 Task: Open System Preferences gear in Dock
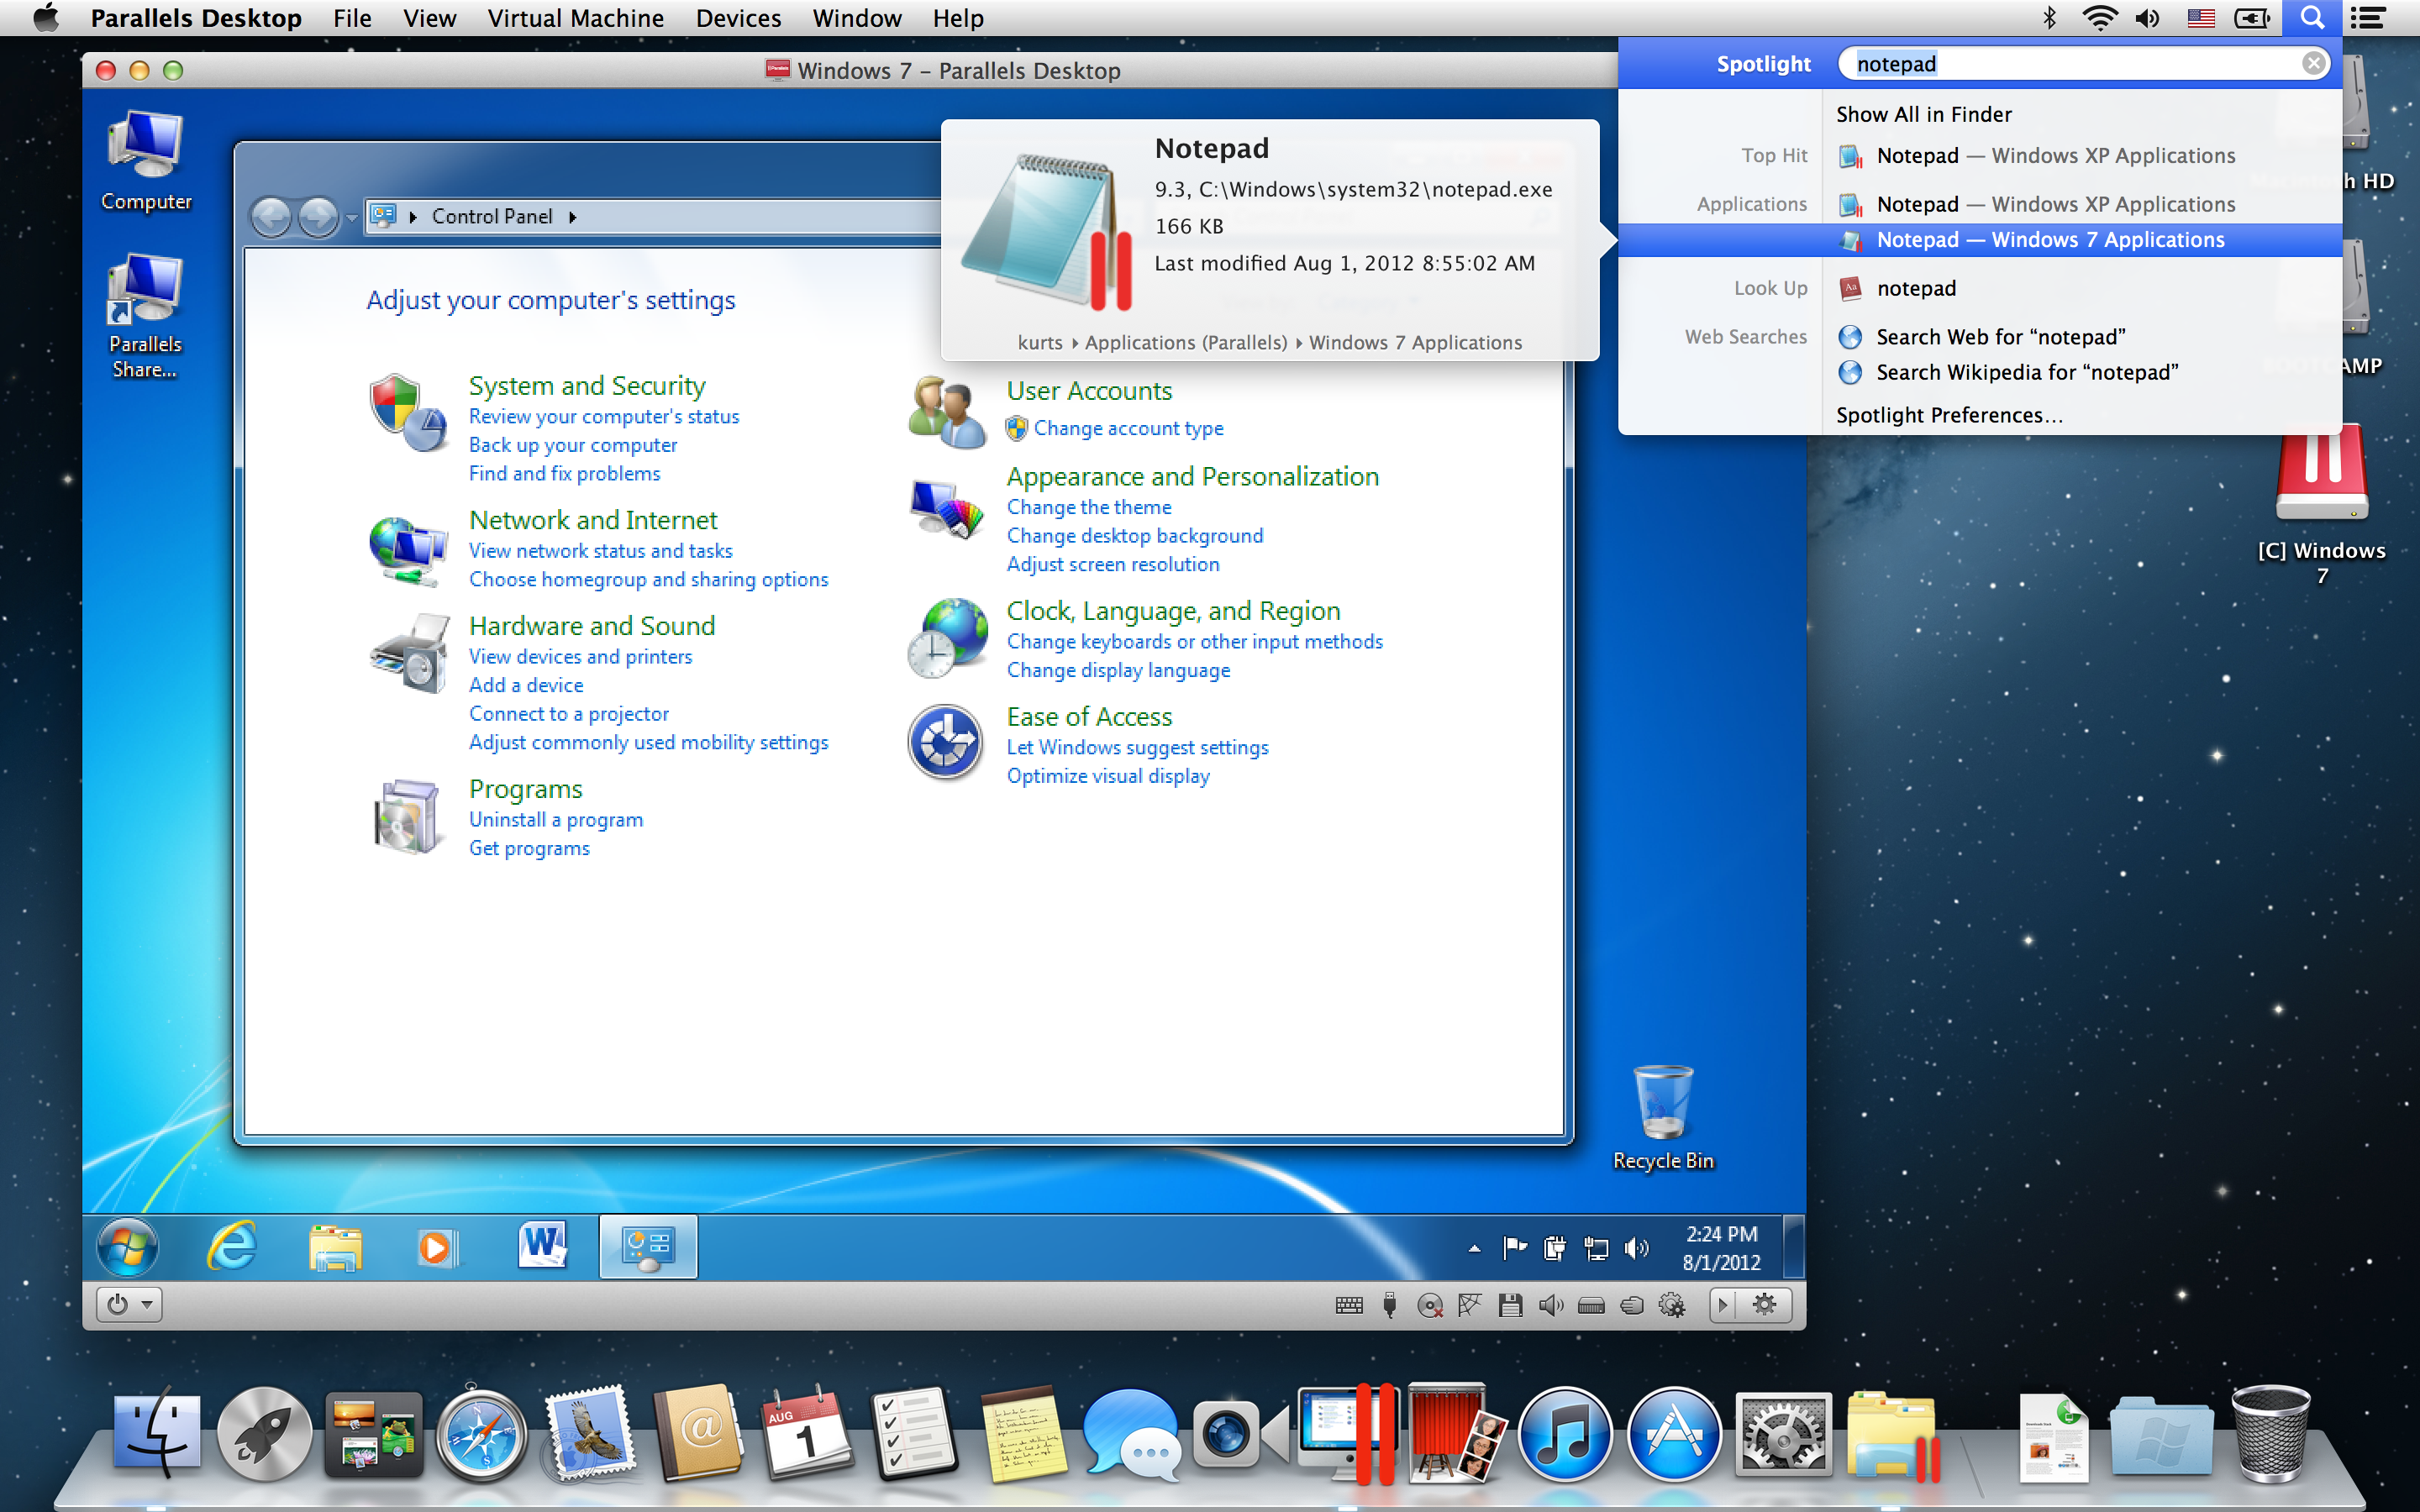(1783, 1435)
